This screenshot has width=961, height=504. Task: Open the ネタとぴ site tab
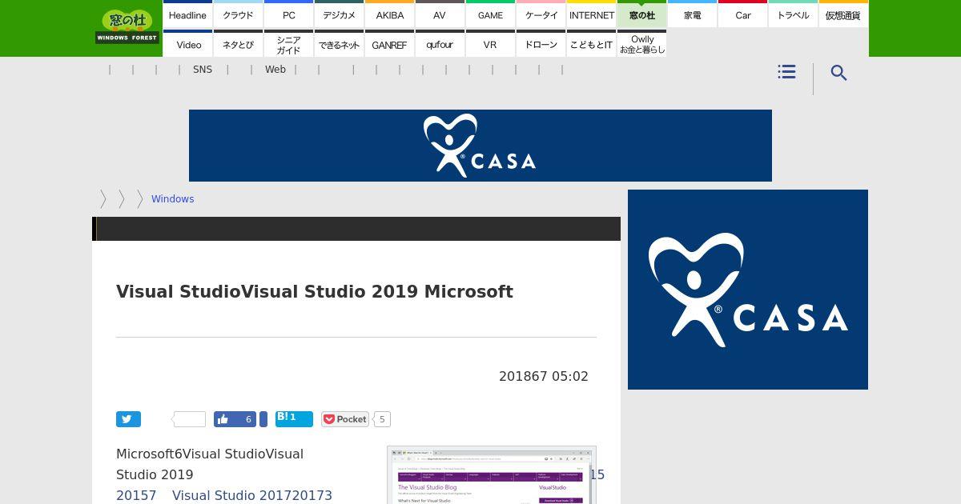(238, 44)
